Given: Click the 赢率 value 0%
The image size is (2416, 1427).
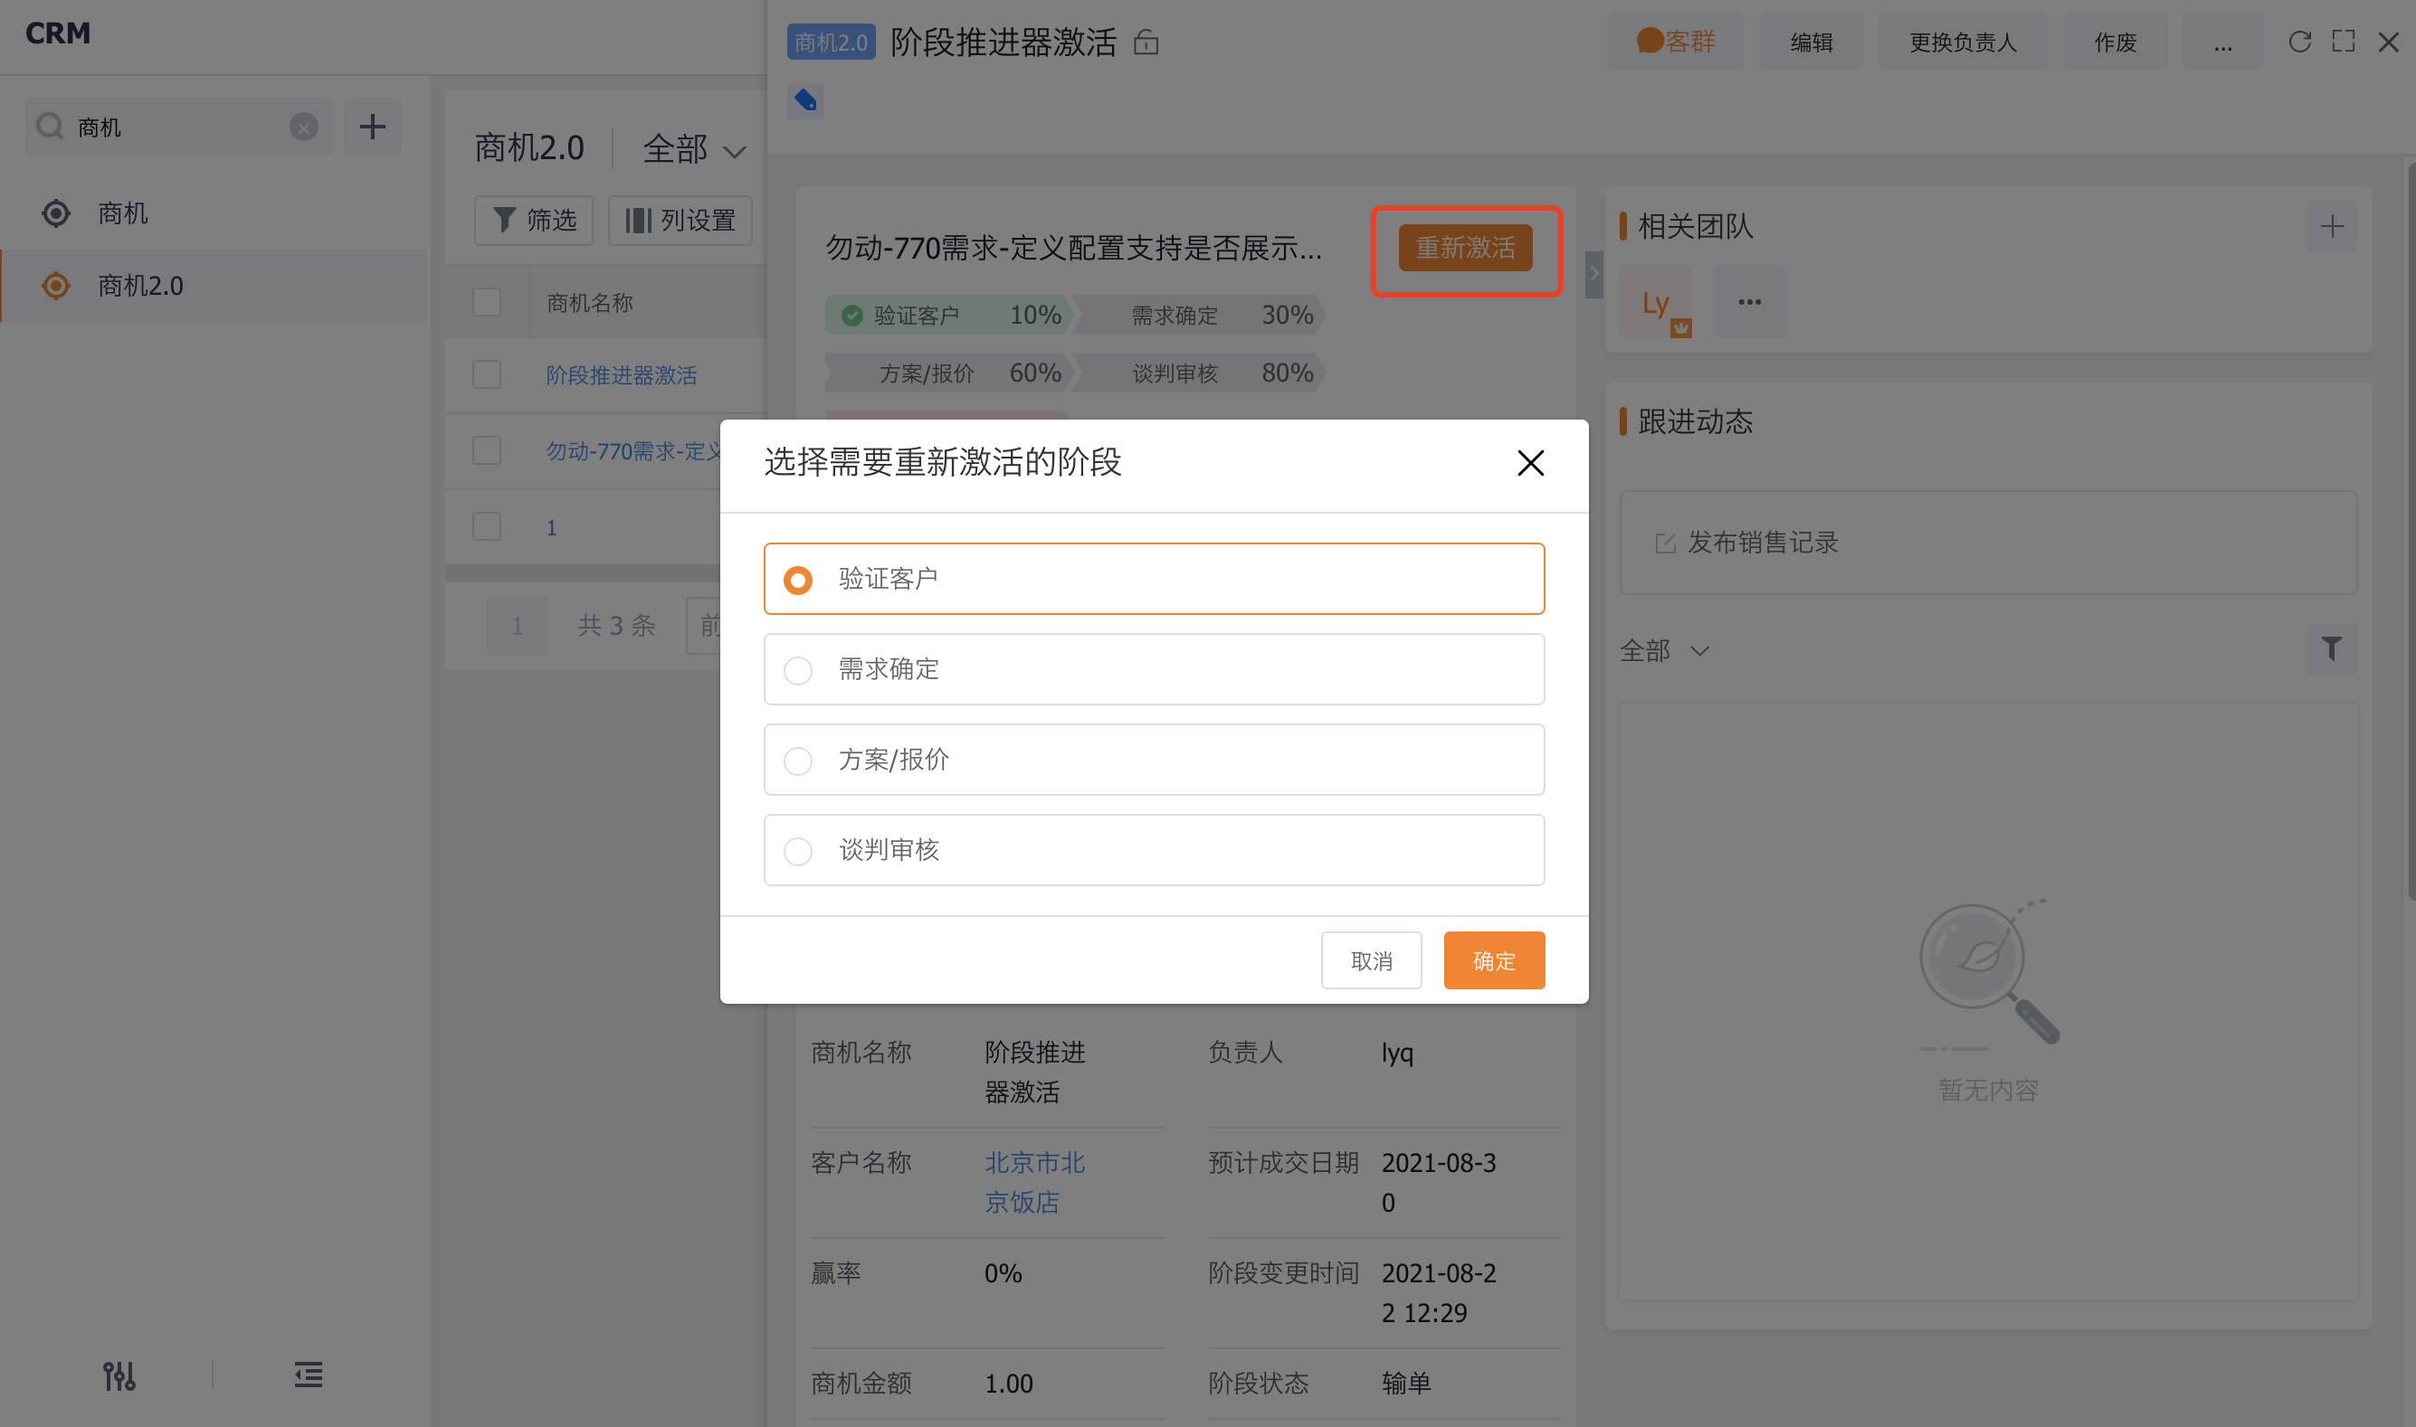Looking at the screenshot, I should click(x=1003, y=1273).
